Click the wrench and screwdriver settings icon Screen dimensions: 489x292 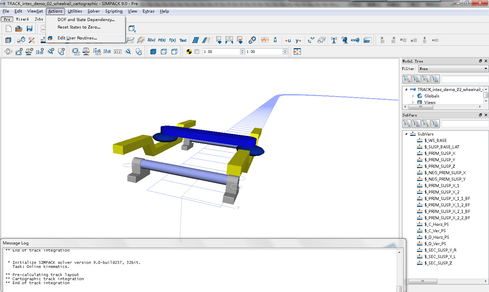[x=32, y=40]
